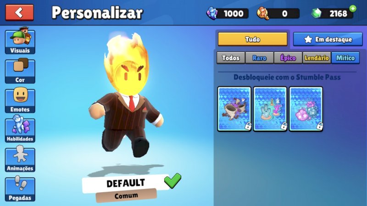The image size is (367, 206).
Task: Filter by Todos rarity
Action: click(x=231, y=58)
